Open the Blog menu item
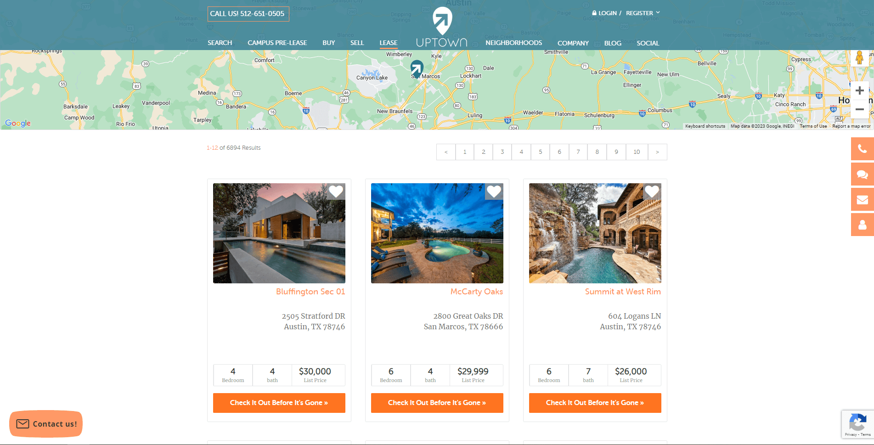874x445 pixels. [613, 43]
